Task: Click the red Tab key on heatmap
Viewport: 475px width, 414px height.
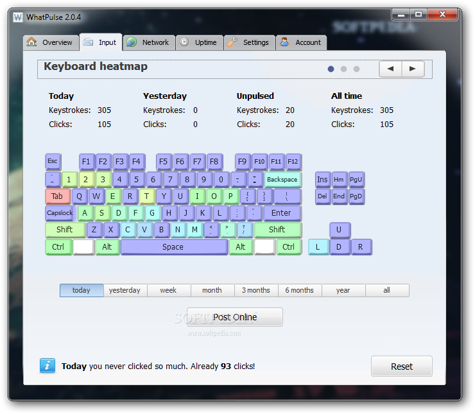Action: [x=58, y=196]
